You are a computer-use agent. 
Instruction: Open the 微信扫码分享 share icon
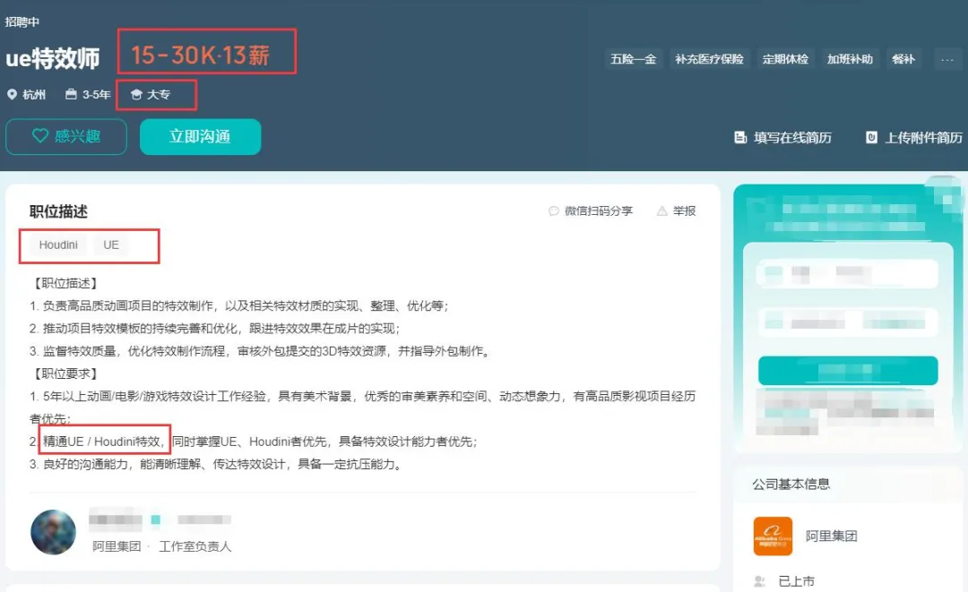tap(554, 211)
